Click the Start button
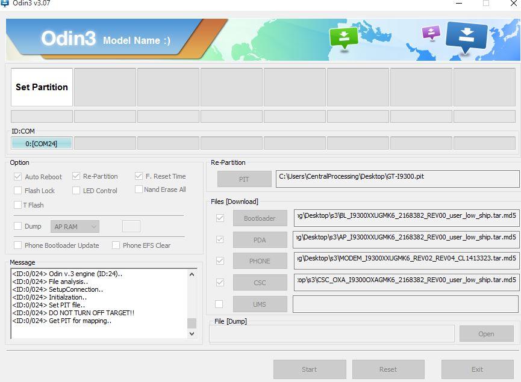 pos(310,369)
